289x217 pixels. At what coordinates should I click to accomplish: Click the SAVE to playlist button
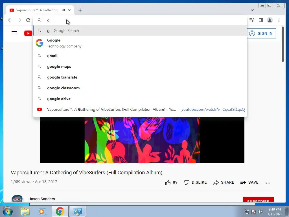(249, 182)
